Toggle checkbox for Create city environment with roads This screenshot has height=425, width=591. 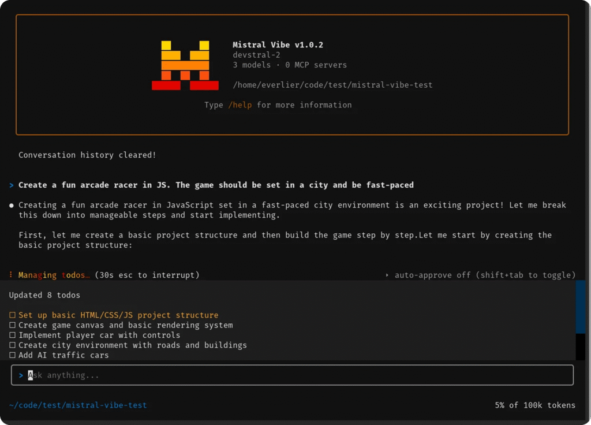pos(13,345)
